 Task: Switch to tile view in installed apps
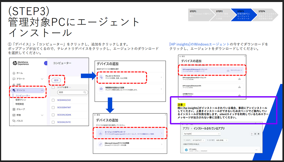(259, 134)
